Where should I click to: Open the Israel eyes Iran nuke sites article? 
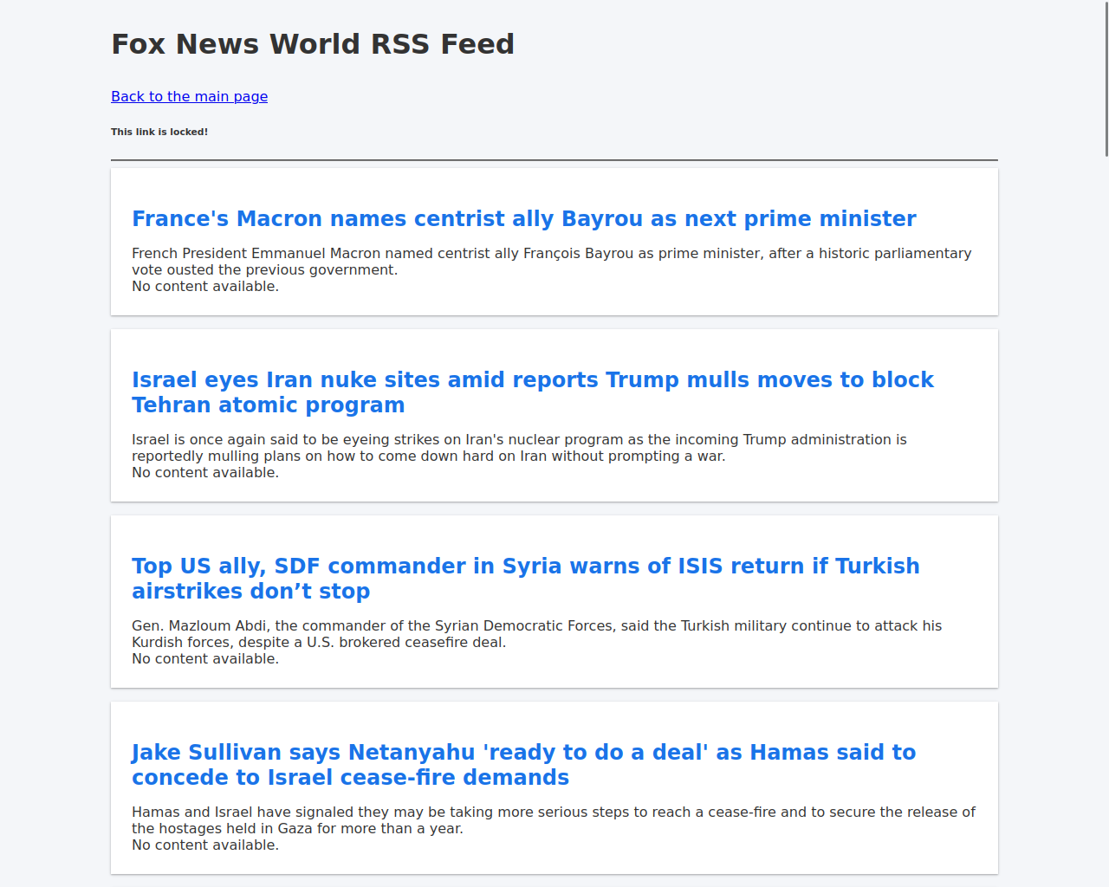(532, 392)
